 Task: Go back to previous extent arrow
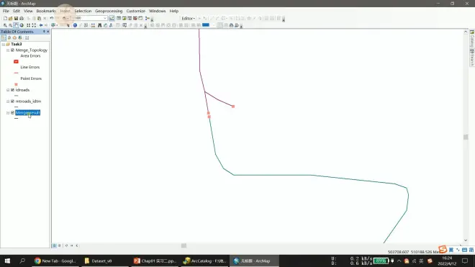[41, 25]
